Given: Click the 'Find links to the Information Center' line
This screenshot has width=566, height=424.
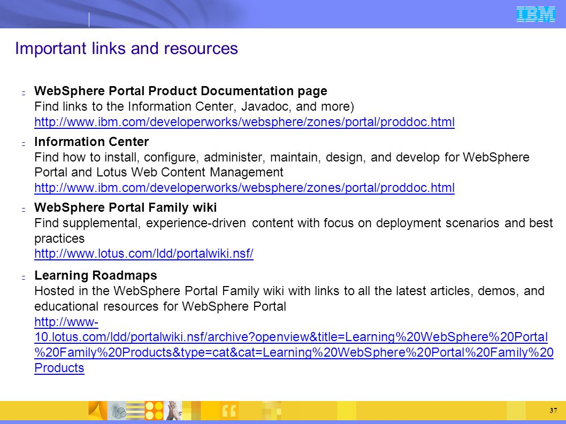Looking at the screenshot, I should [194, 106].
